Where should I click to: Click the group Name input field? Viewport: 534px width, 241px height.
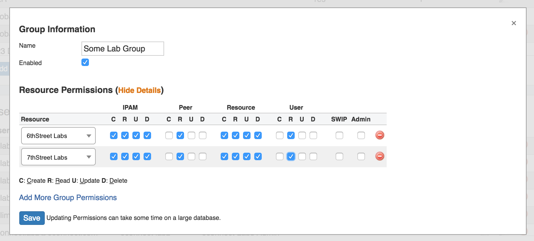tap(122, 49)
